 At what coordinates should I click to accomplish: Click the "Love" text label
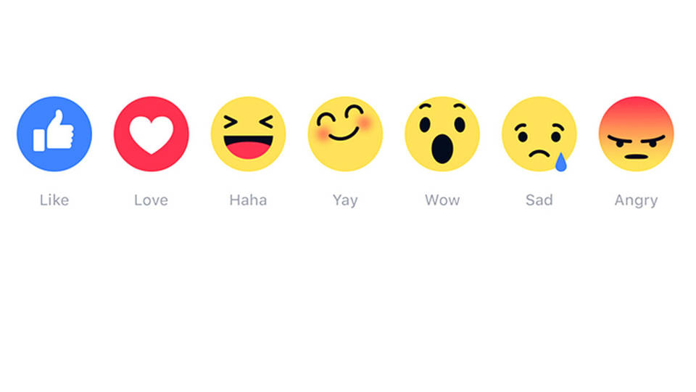(152, 200)
